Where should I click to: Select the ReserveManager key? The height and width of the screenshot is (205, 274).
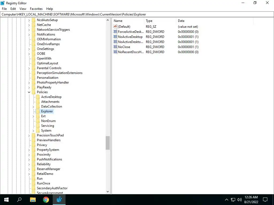click(49, 169)
